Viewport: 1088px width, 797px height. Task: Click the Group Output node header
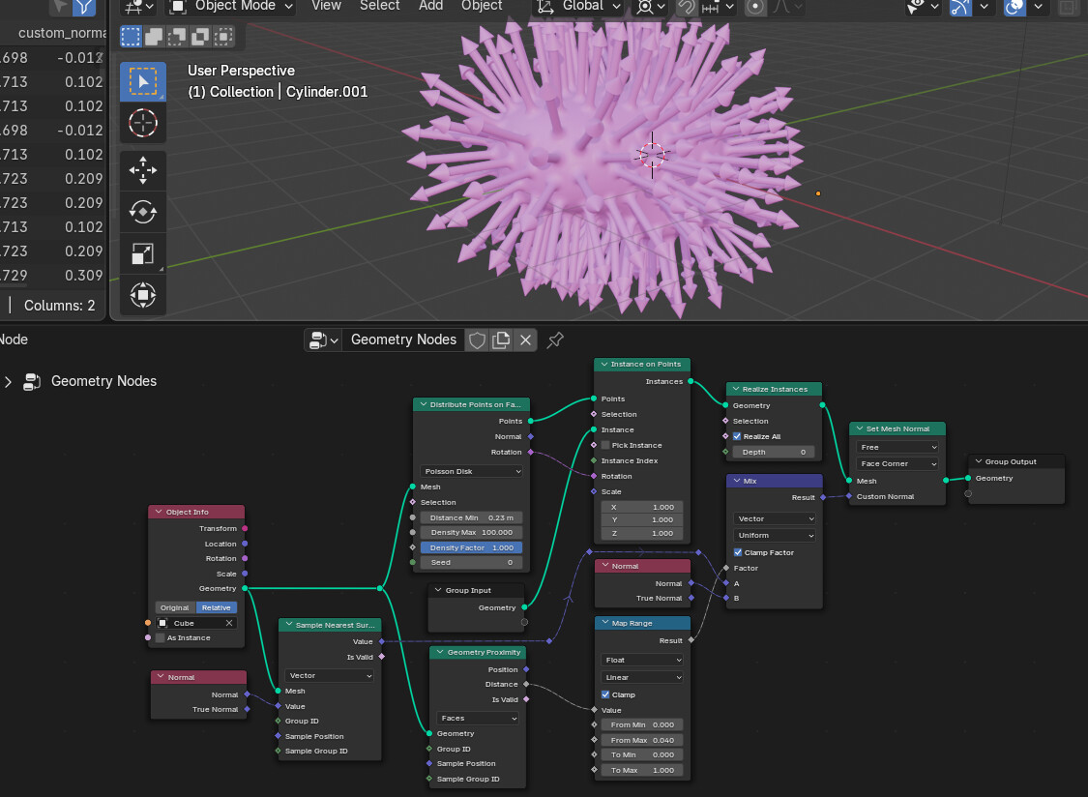pos(1016,461)
